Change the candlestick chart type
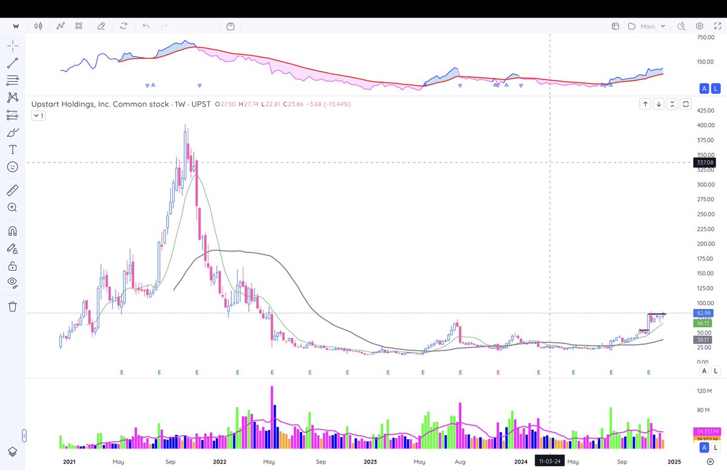Image resolution: width=727 pixels, height=472 pixels. tap(39, 26)
